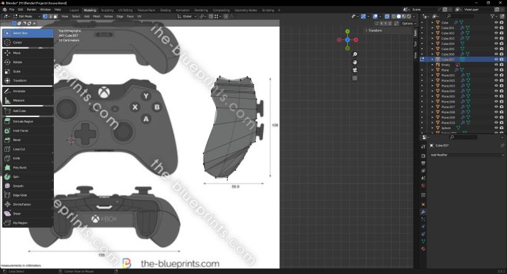The image size is (507, 274).
Task: Switch to wireframe viewport shading
Action: (394, 16)
